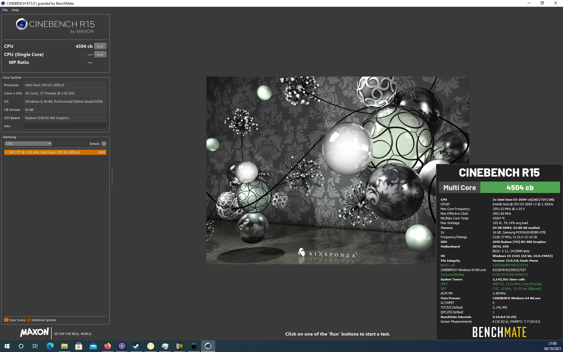Click the CB Version 64 Bit field
Image resolution: width=563 pixels, height=352 pixels.
click(x=65, y=110)
